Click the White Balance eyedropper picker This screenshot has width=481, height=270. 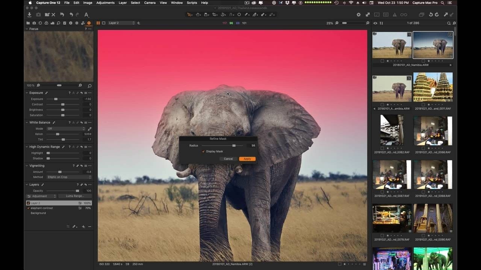pos(89,129)
